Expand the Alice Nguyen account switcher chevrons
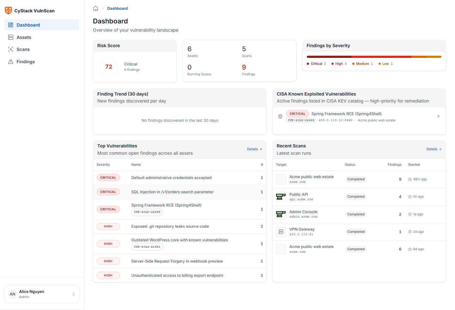 pyautogui.click(x=74, y=294)
